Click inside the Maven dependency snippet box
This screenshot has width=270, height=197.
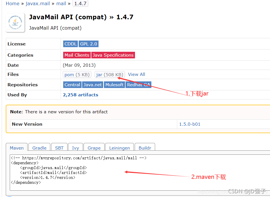click(x=140, y=172)
